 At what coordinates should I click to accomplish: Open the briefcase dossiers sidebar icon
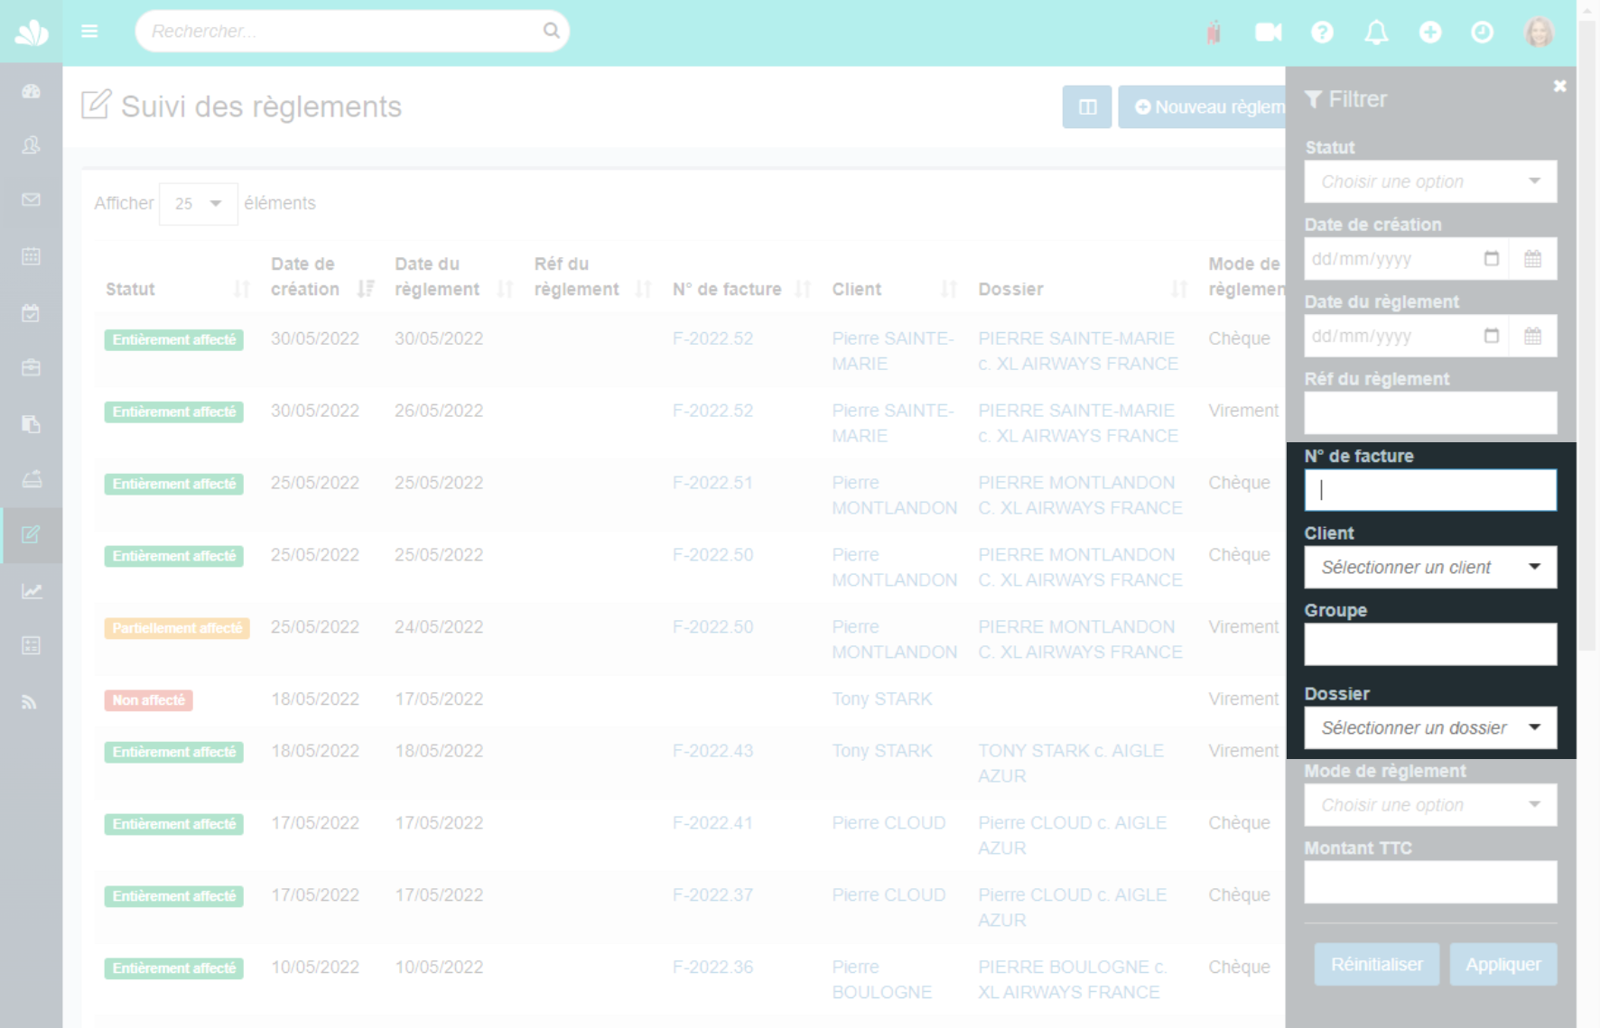point(32,367)
